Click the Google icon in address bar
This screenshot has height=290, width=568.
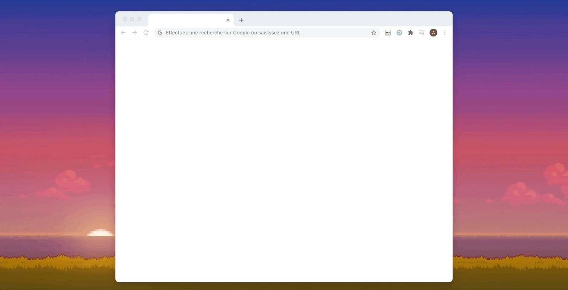160,33
